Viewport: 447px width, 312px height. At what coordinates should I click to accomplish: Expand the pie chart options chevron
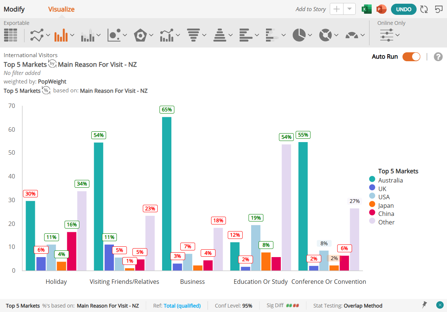[x=310, y=35]
